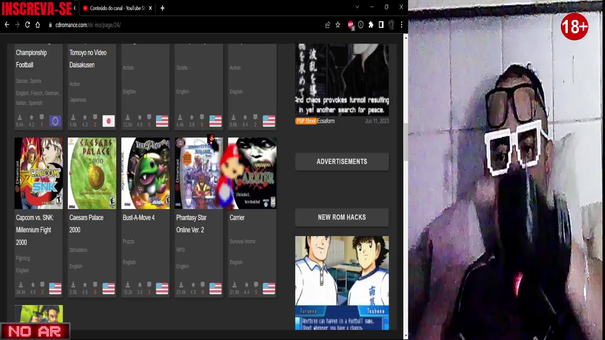Viewport: 605px width, 340px height.
Task: Click the scrollbar up arrow
Action: (406, 37)
